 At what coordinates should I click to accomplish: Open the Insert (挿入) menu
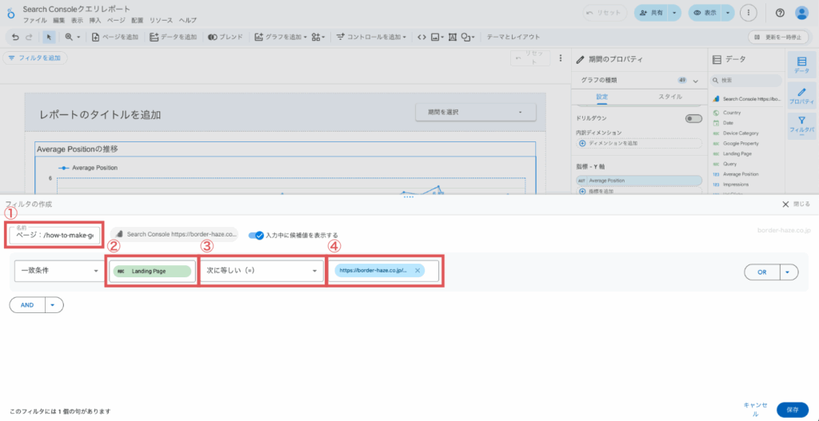tap(95, 20)
